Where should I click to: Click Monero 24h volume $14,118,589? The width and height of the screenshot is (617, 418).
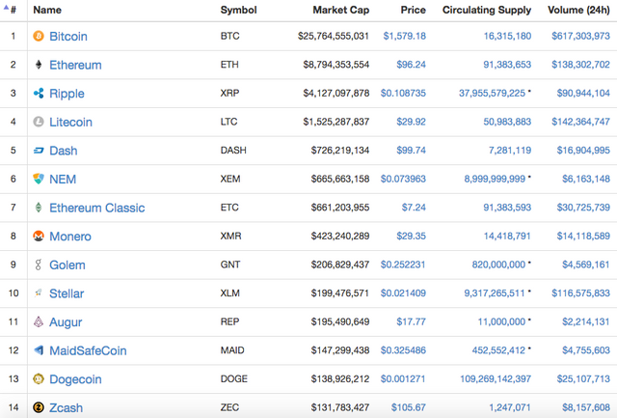[x=583, y=236]
